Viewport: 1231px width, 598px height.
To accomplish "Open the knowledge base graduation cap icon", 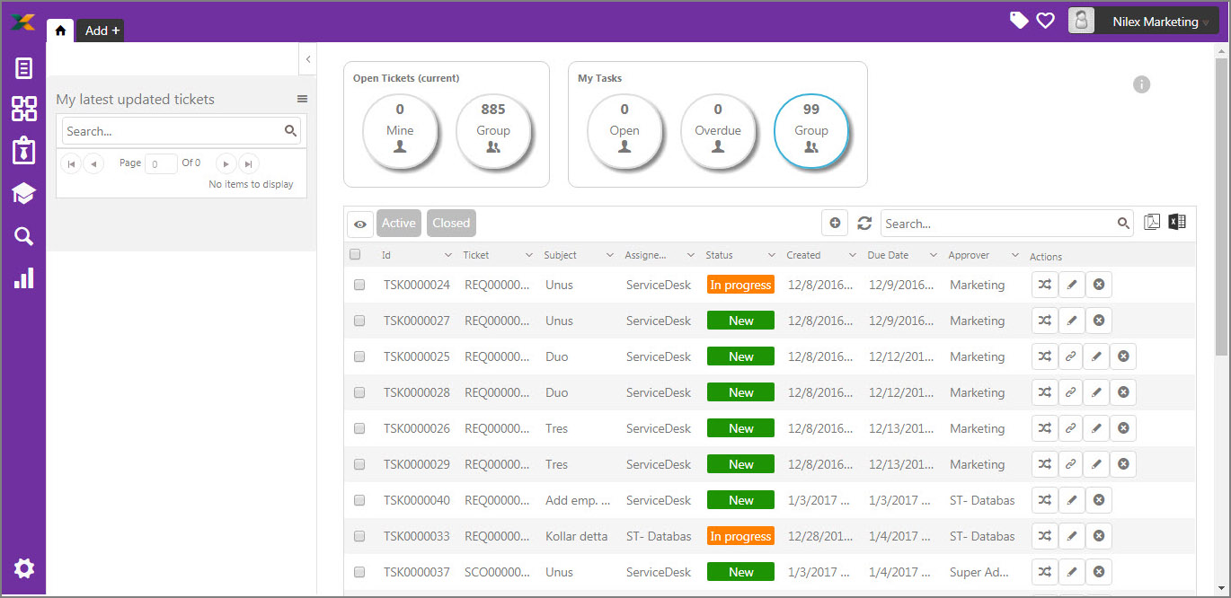I will pyautogui.click(x=23, y=193).
